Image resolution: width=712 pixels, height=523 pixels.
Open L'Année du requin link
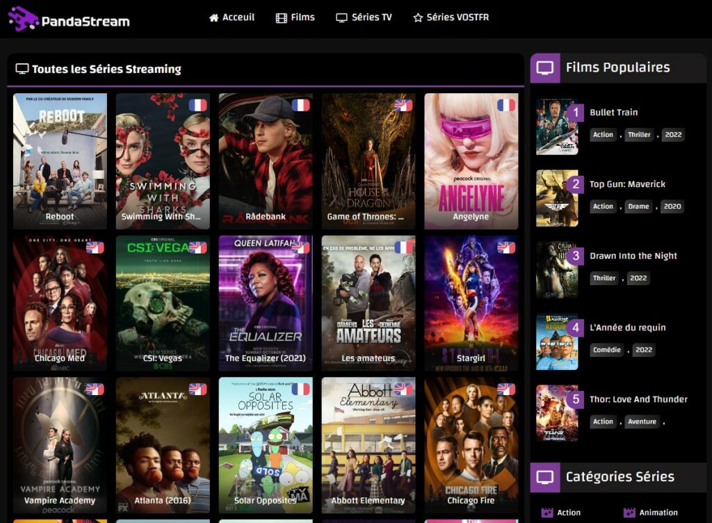628,328
